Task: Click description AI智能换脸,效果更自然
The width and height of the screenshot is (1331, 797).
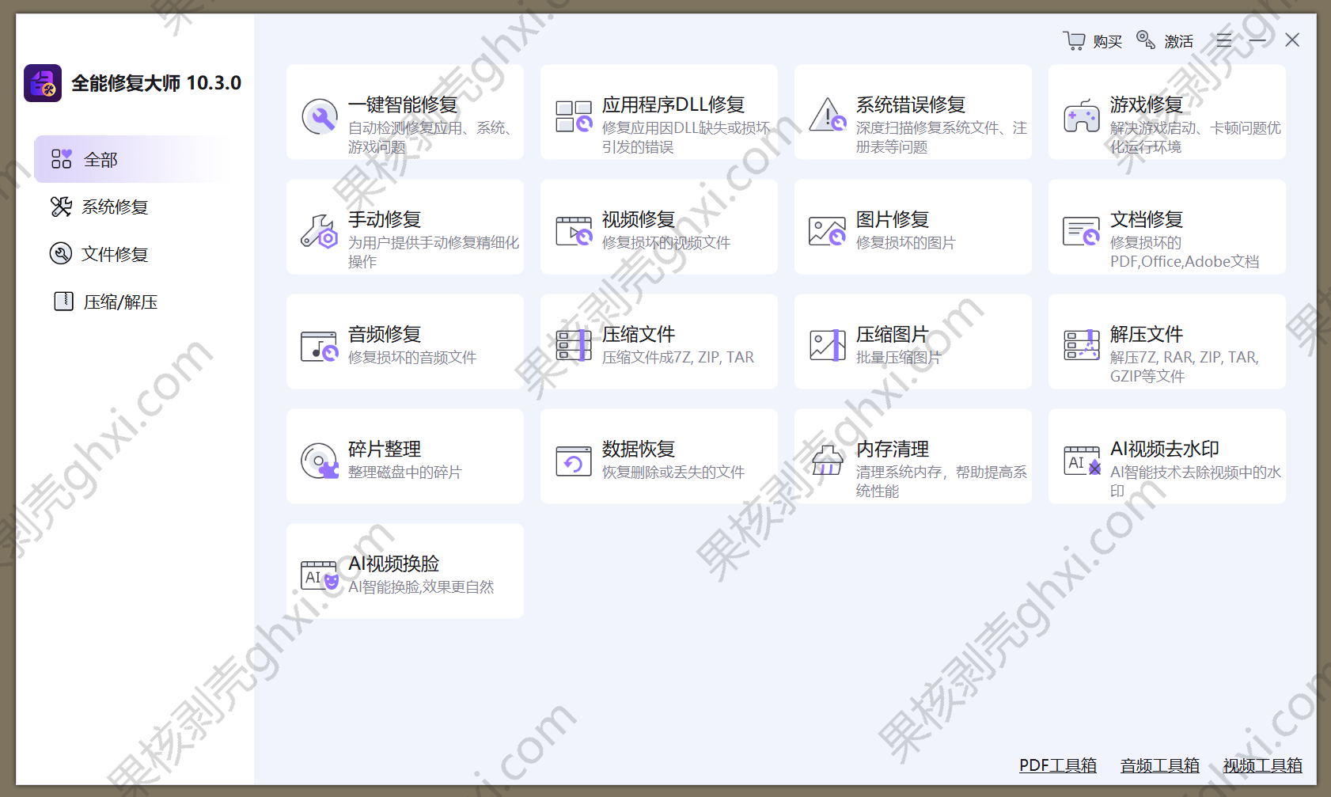Action: click(x=421, y=587)
